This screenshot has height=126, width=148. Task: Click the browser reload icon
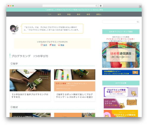[x=96, y=6]
